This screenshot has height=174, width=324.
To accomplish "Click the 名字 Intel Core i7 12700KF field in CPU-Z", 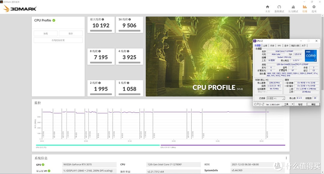I will [x=284, y=51].
